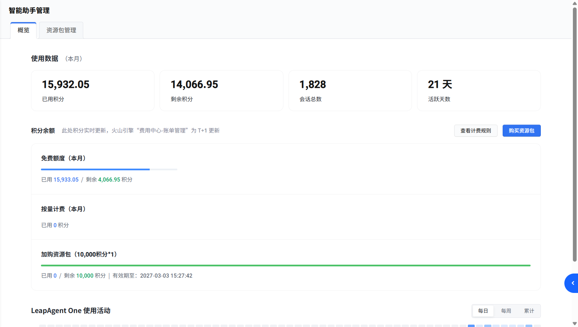The height and width of the screenshot is (327, 578).
Task: Click the blue 15,933.05 used value
Action: (x=66, y=180)
